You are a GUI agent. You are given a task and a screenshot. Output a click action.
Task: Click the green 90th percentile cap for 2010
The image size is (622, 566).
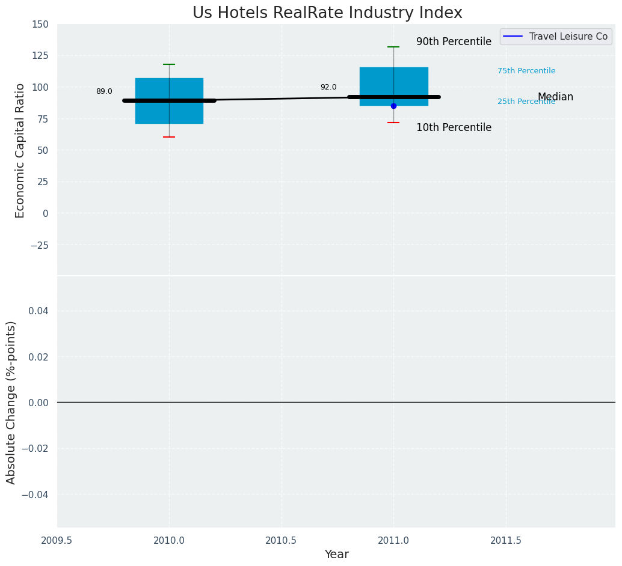click(169, 64)
